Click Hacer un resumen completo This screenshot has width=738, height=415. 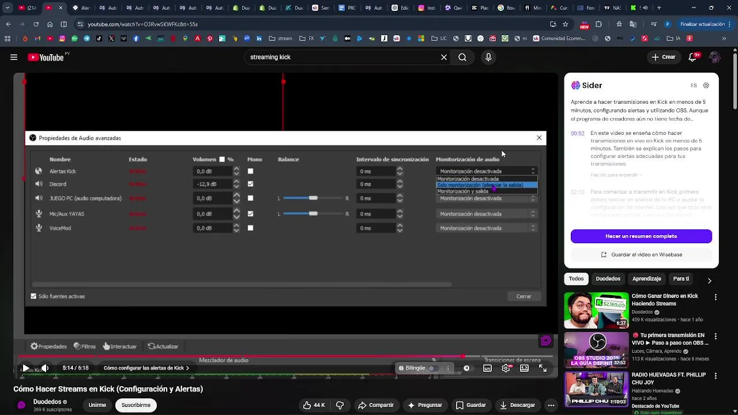[641, 236]
